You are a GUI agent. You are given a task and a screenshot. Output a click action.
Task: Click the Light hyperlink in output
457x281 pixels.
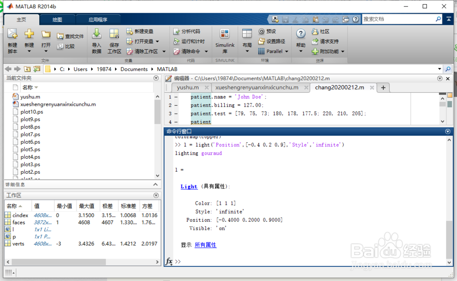189,187
